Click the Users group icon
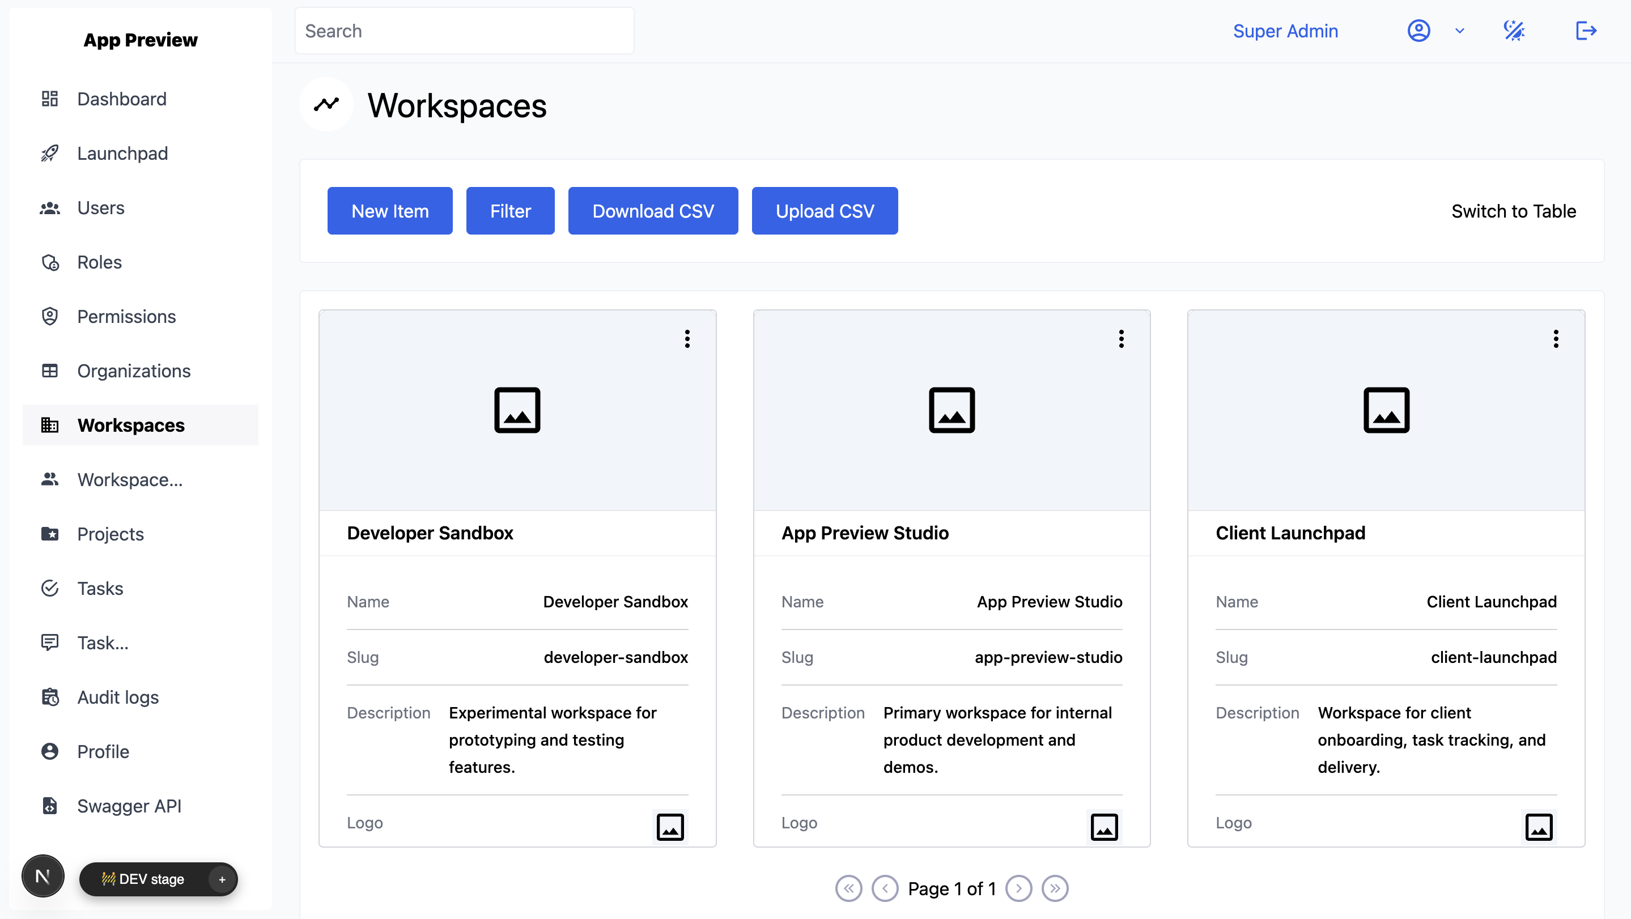 49,207
